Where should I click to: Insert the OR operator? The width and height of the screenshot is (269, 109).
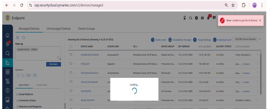pyautogui.click(x=35, y=75)
